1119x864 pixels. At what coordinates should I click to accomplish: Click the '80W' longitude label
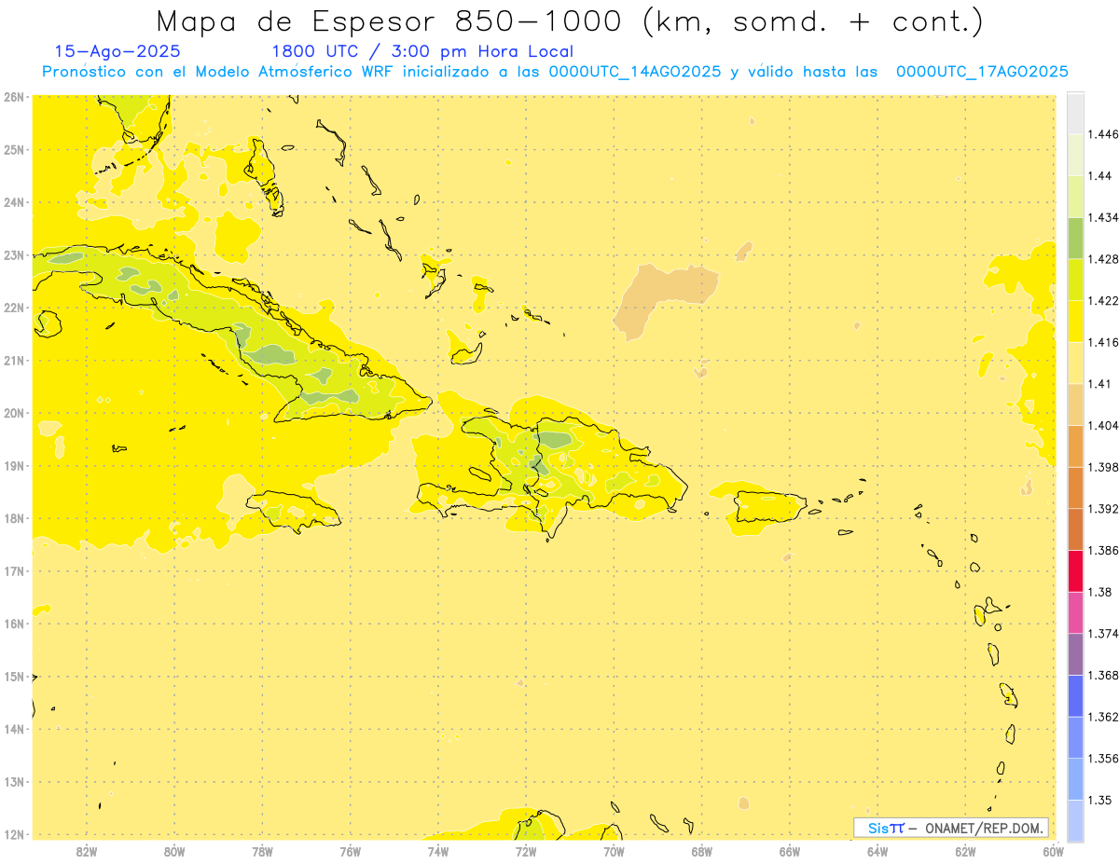(x=173, y=851)
